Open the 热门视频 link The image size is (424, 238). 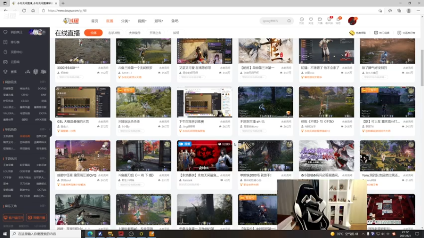coord(382,33)
